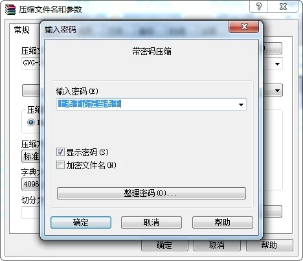Open 帮助 in the password dialog
The height and width of the screenshot is (261, 303).
(223, 222)
